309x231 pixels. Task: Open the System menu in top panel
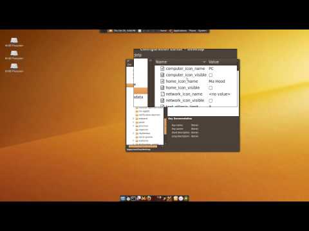[x=202, y=31]
